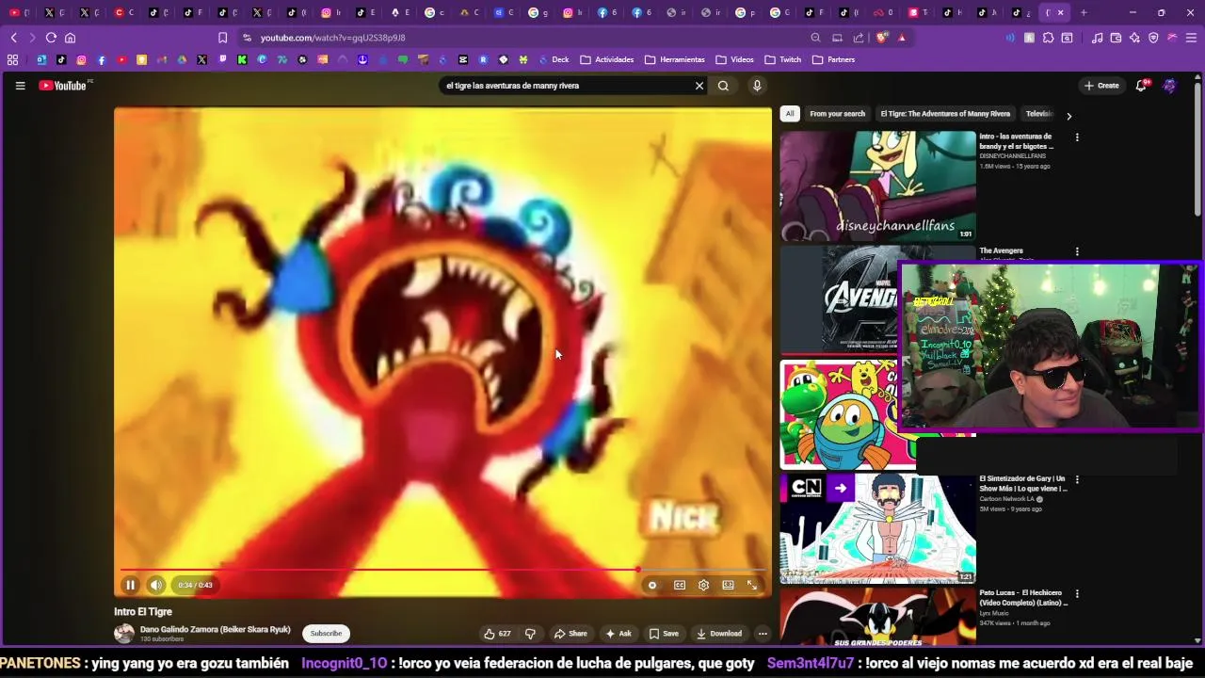This screenshot has height=678, width=1205.
Task: Open YouTube guide hamburger menu
Action: click(20, 86)
